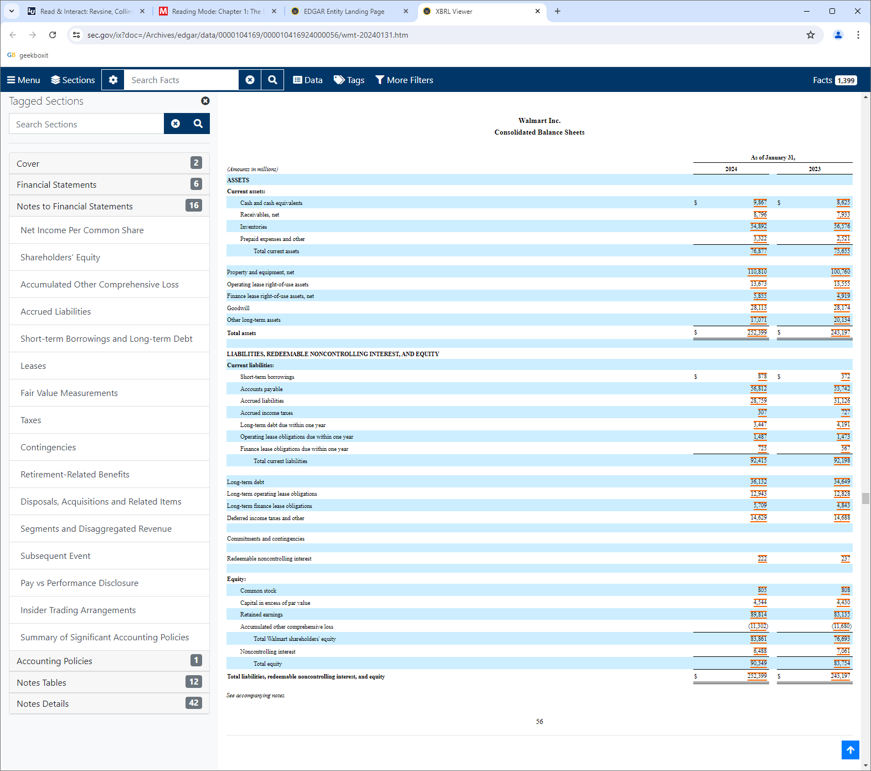Open Fair Value Measurements note
This screenshot has width=871, height=771.
tap(109, 393)
